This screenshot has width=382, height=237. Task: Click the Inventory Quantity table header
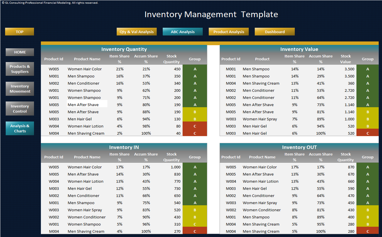[x=124, y=49]
